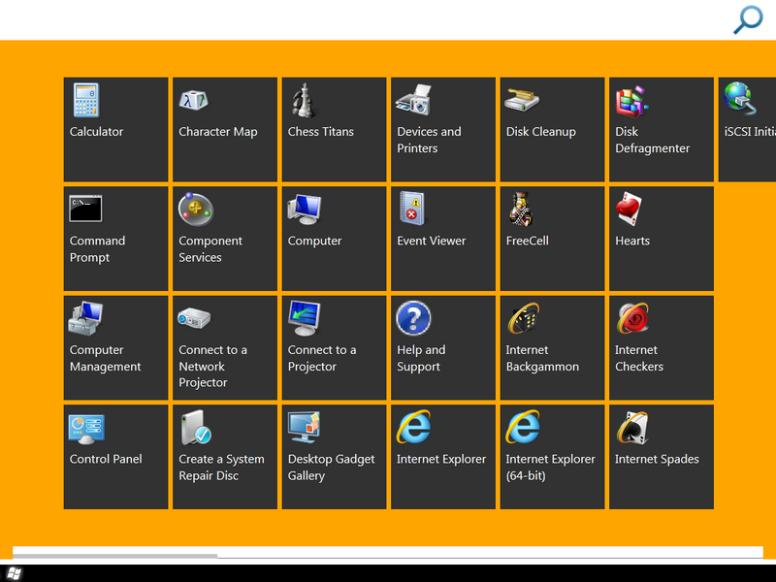Click the Internet Spades icon
This screenshot has width=776, height=582.
632,428
